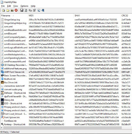Click the Basic Screen Recorder file icon
Screen dimensions: 132x134
point(2,76)
